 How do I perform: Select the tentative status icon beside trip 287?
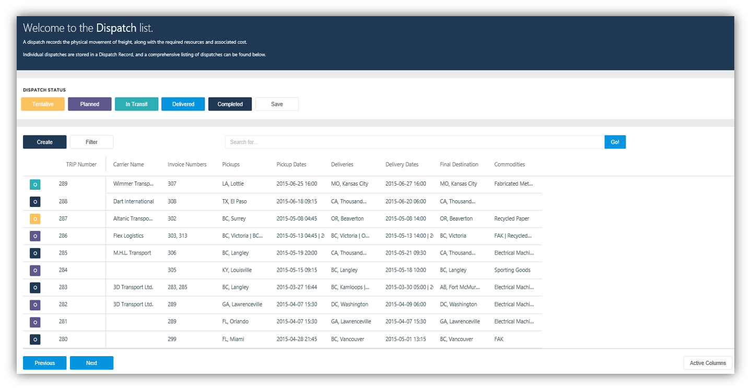(34, 218)
